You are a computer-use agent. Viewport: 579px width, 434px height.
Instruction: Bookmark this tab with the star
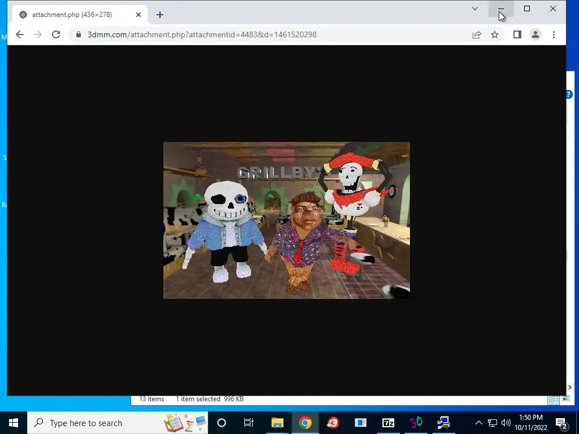coord(495,34)
